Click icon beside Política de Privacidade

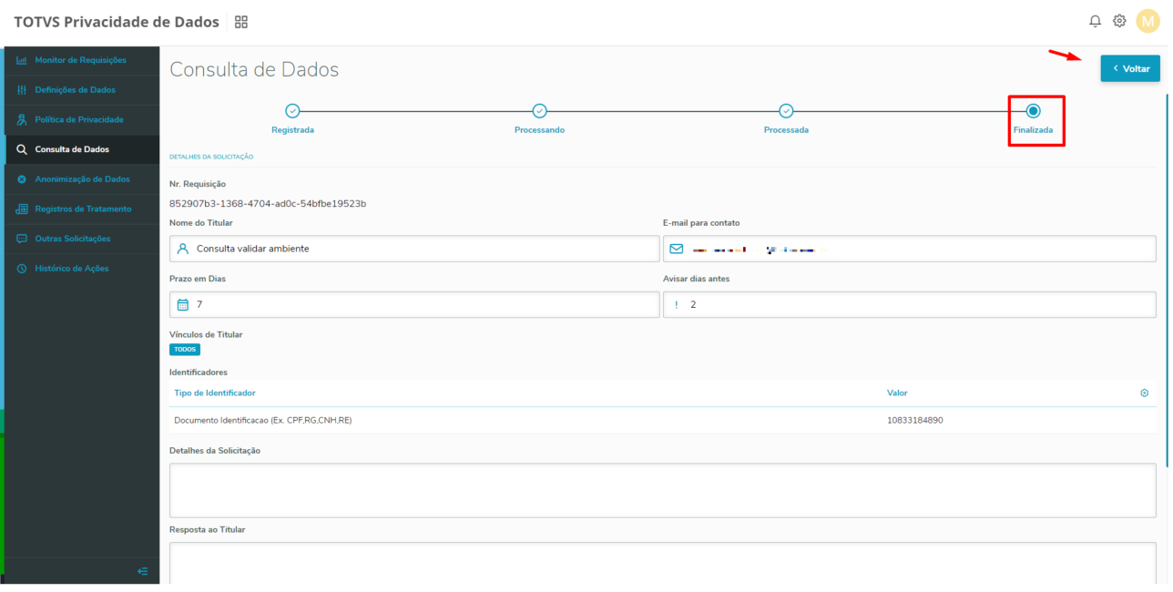point(22,119)
